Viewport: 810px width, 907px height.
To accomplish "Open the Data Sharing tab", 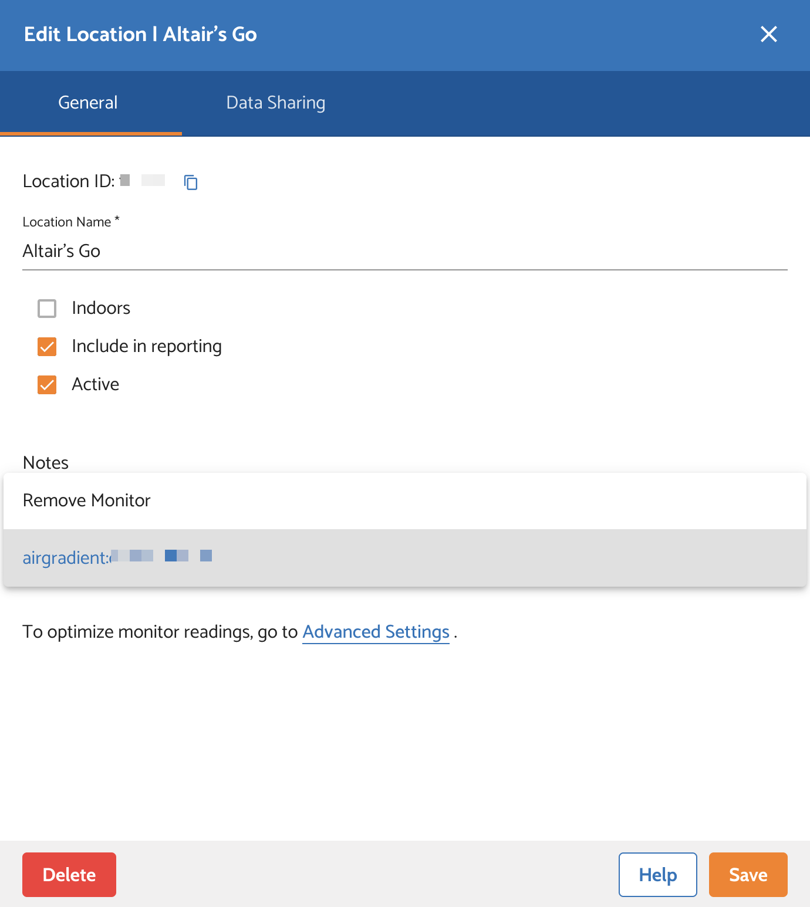I will pyautogui.click(x=275, y=103).
